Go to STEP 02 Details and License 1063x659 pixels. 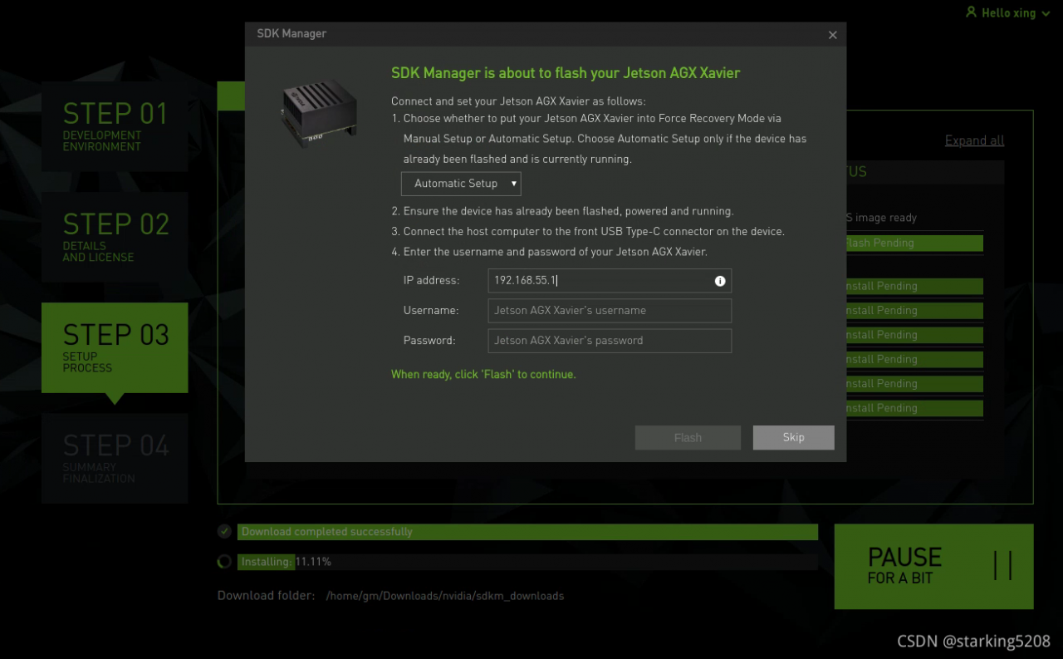pyautogui.click(x=115, y=237)
